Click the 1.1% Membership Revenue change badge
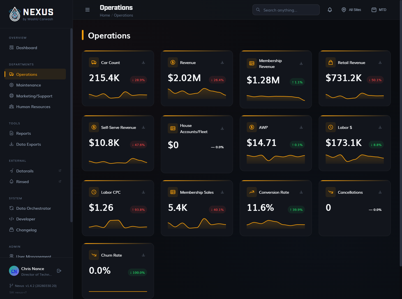The height and width of the screenshot is (299, 402). click(297, 82)
